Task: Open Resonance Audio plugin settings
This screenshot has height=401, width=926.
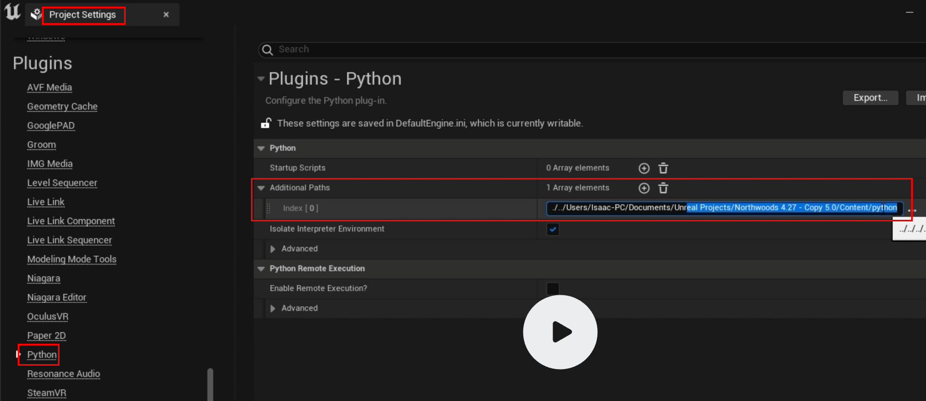Action: tap(63, 373)
